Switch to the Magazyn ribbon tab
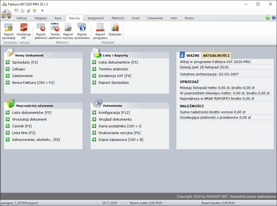This screenshot has width=277, height=206. (41, 18)
